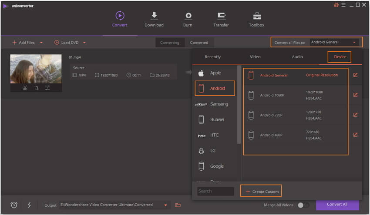370x215 pixels.
Task: Click the format Search field
Action: [x=215, y=191]
